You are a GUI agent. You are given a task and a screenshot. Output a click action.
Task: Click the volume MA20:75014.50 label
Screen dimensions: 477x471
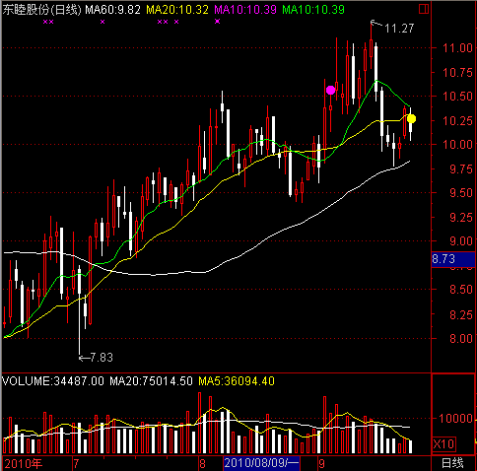(151, 381)
